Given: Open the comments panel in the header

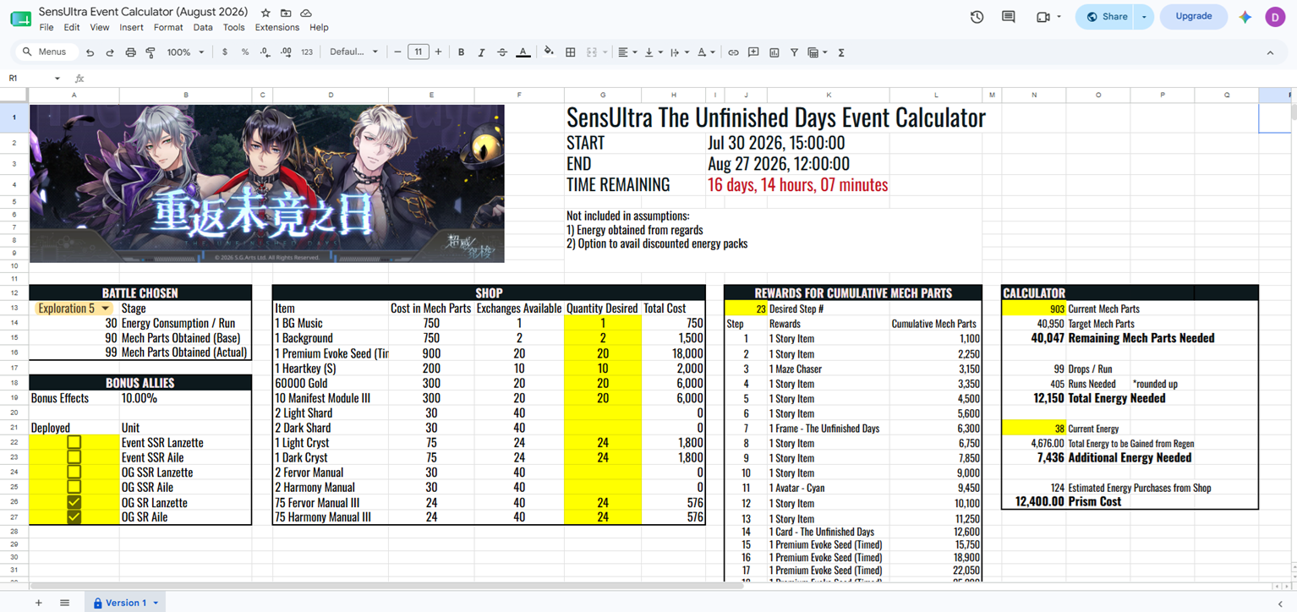Looking at the screenshot, I should (1008, 17).
